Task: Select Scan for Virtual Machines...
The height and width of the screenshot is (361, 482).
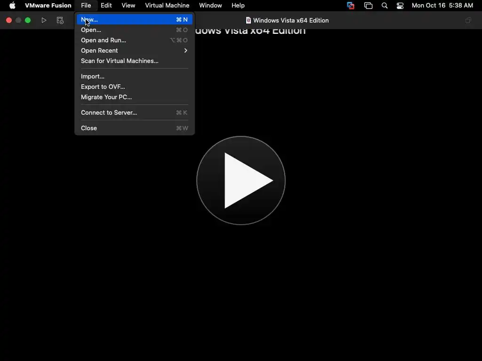Action: click(x=134, y=61)
